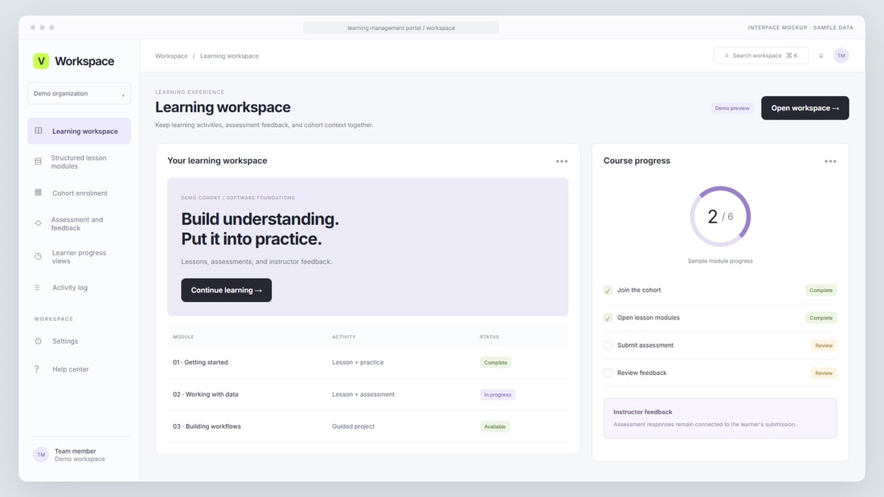Click the Lesson + practice activity cell

358,362
